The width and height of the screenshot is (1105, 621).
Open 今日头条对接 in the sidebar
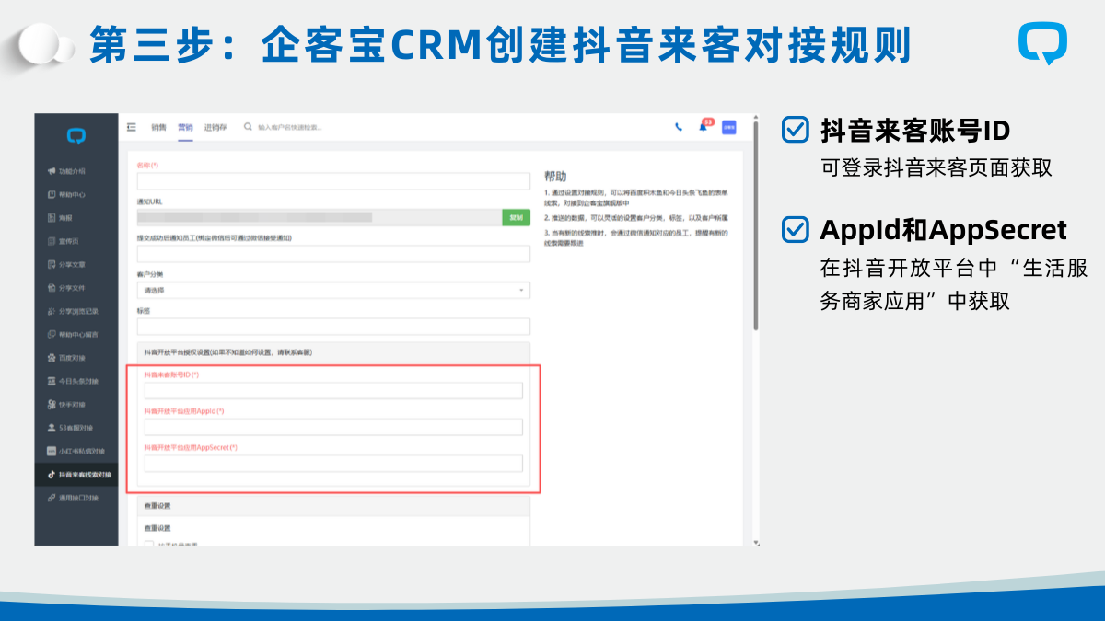[x=77, y=381]
